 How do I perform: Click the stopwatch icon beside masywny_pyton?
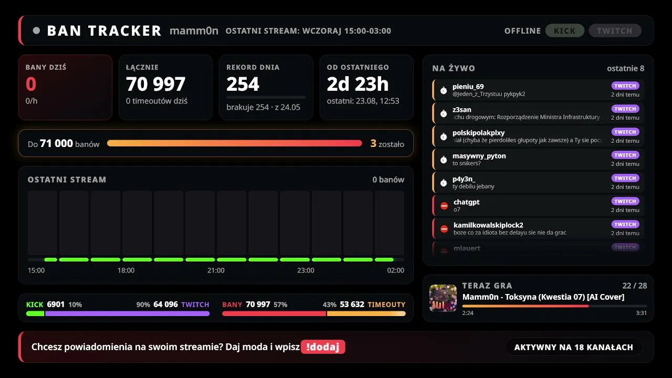coord(444,160)
